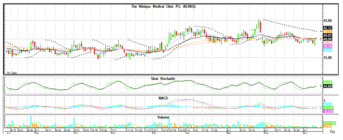
Task: Click the 8/28 date on the time axis
Action: (31, 130)
